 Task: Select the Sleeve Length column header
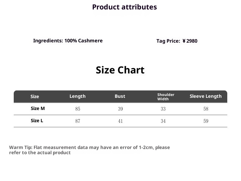[206, 96]
